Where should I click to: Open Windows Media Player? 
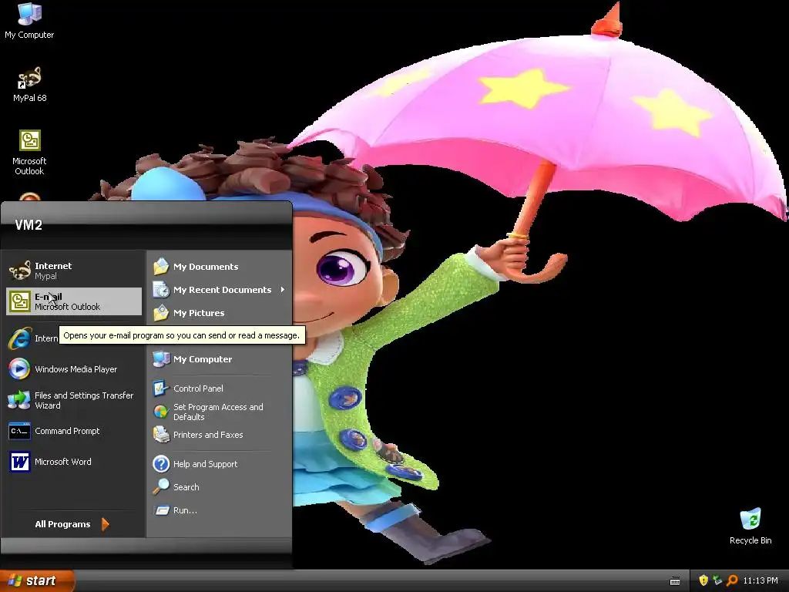coord(74,369)
